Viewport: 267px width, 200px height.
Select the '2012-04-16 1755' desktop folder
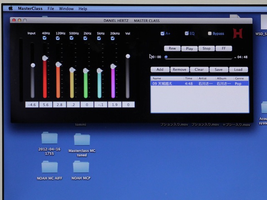[x=50, y=144]
